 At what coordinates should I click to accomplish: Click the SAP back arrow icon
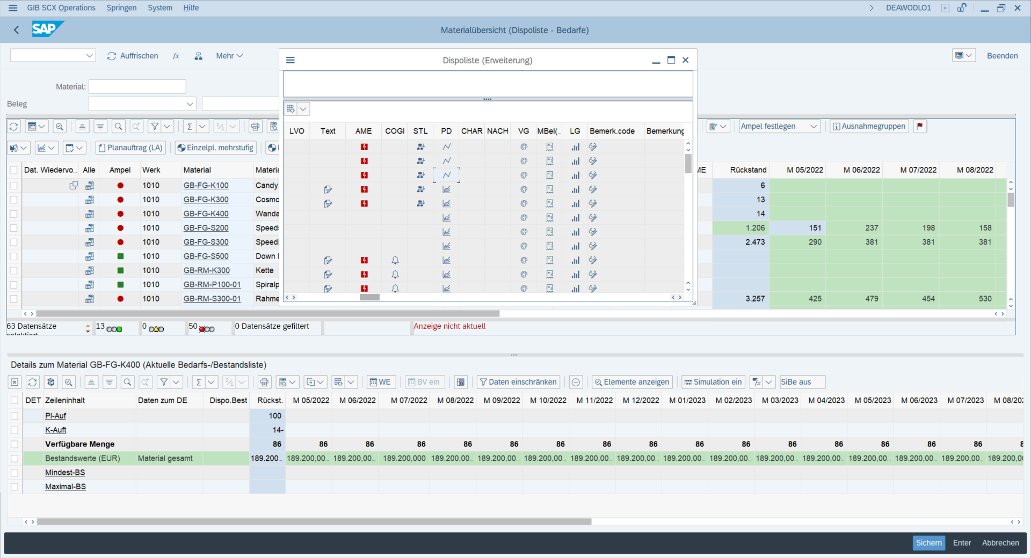(x=16, y=30)
